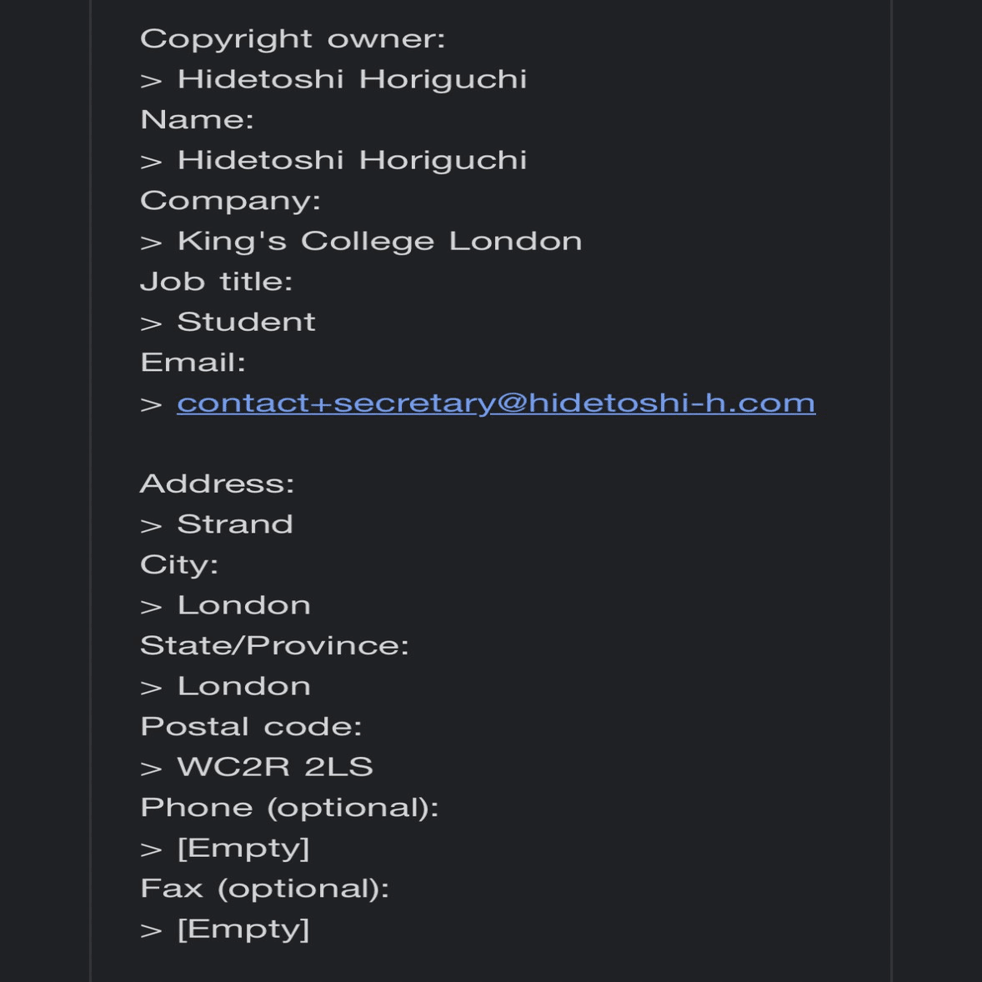982x982 pixels.
Task: Click the 'Address:' label
Action: click(217, 483)
